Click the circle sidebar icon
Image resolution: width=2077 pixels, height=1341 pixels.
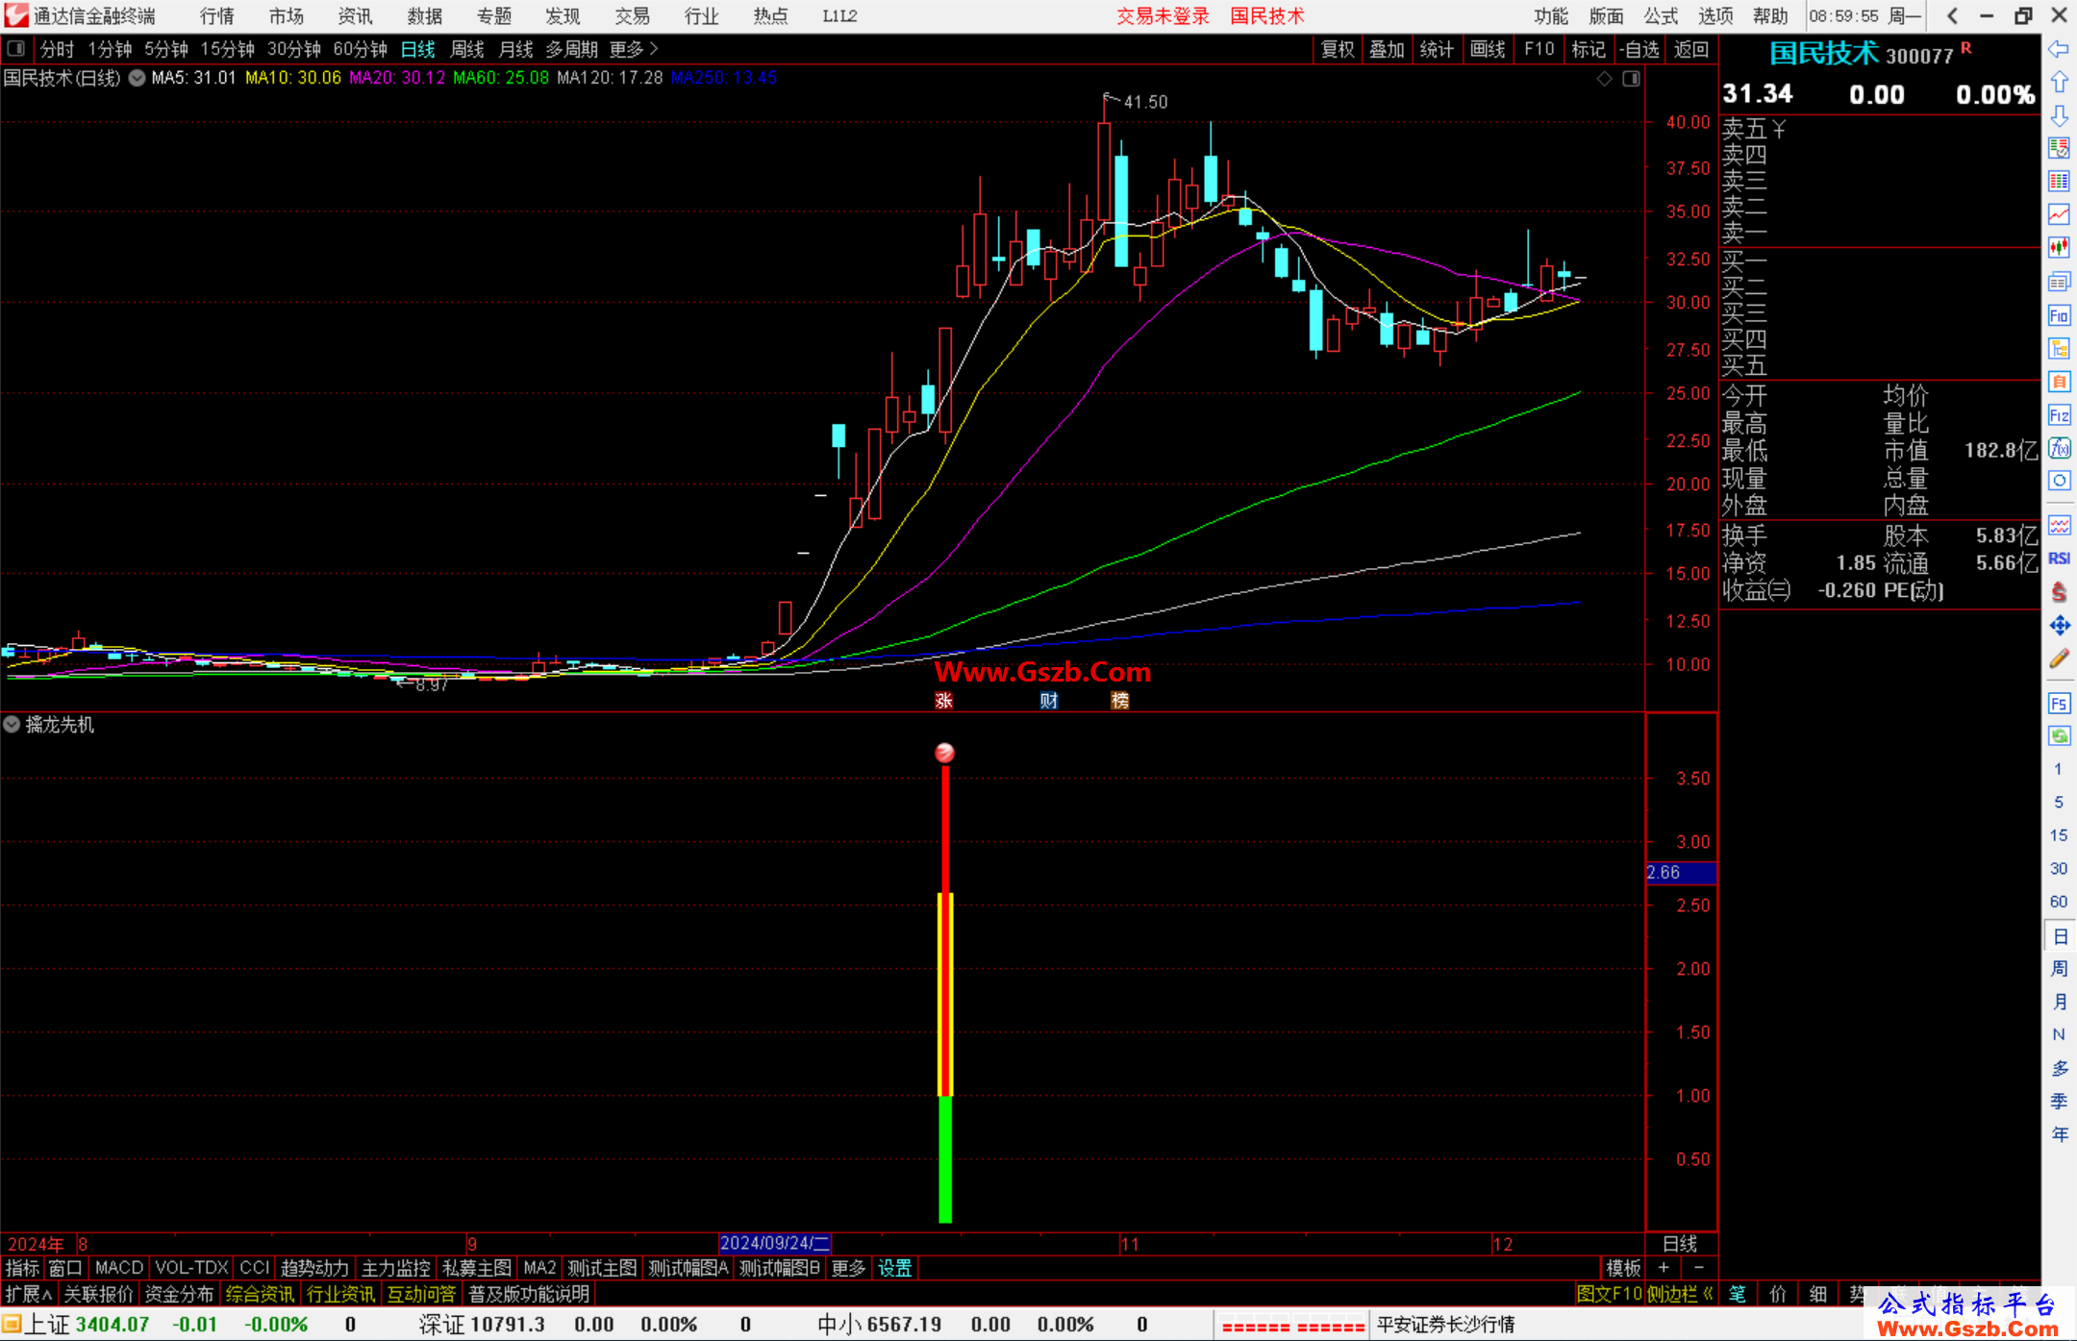pos(2059,481)
